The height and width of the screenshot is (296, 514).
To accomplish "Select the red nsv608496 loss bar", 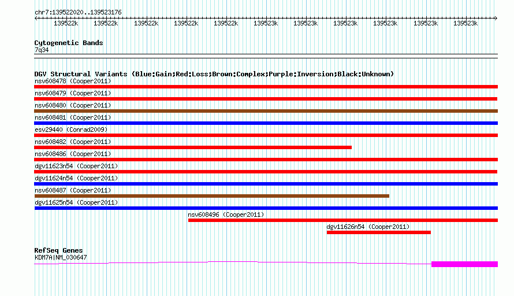I will pos(343,220).
